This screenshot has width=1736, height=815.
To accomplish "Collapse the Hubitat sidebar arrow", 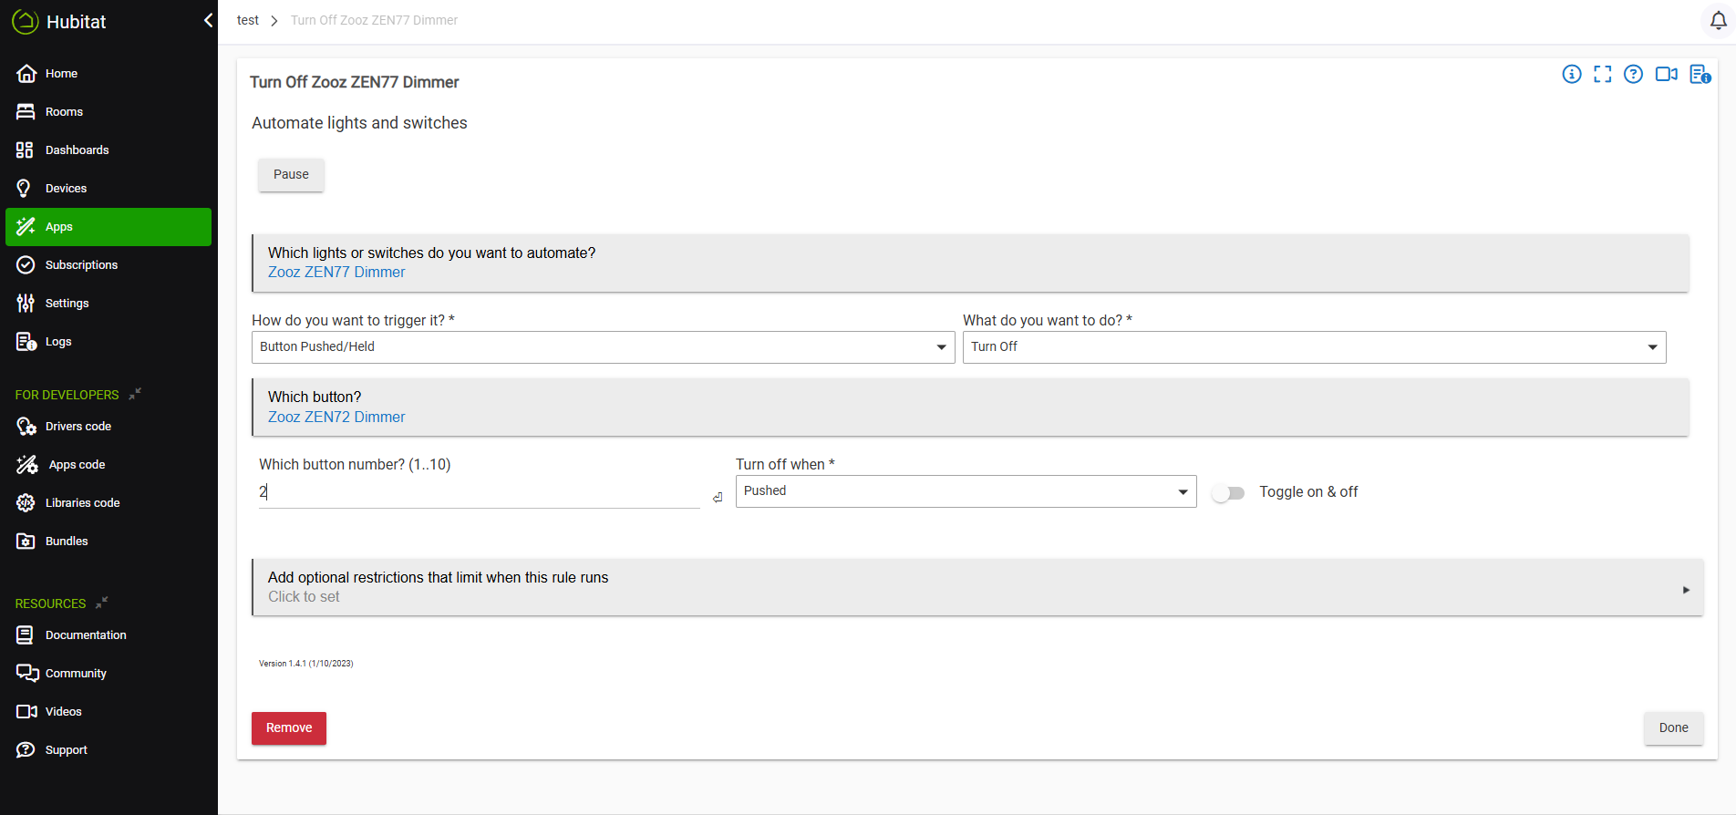I will 208,21.
